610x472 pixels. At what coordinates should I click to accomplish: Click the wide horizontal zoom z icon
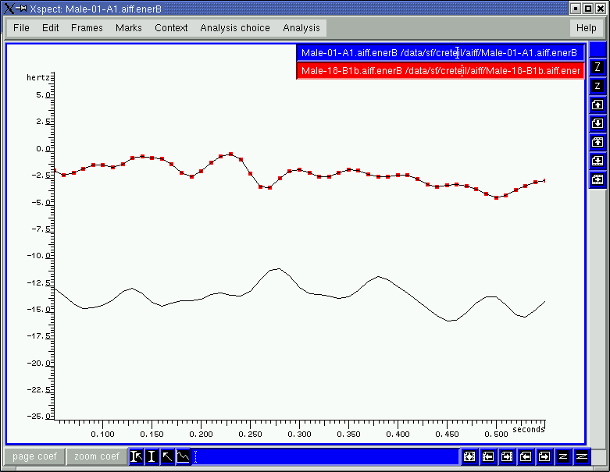[x=581, y=456]
